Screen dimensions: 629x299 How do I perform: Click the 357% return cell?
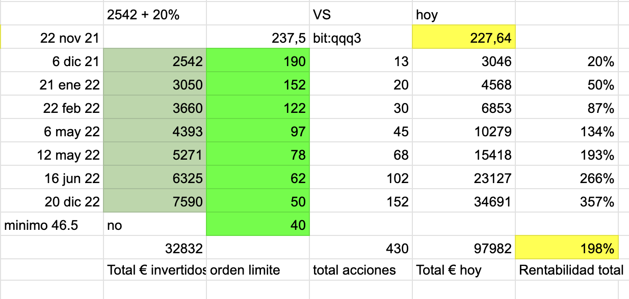566,201
